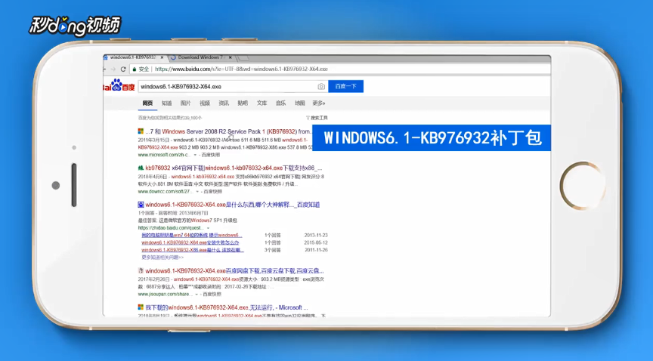Select the 音乐 search category

coord(280,103)
